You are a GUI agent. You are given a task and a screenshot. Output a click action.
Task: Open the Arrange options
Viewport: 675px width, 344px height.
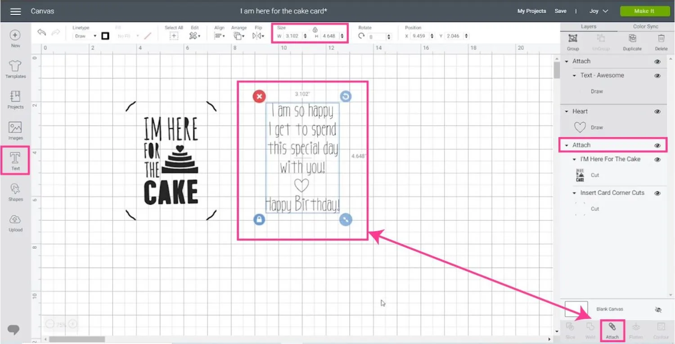coord(239,36)
